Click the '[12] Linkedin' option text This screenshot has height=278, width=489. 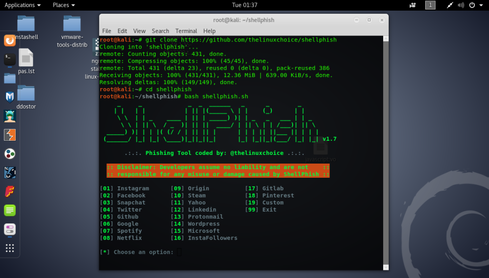(x=193, y=210)
